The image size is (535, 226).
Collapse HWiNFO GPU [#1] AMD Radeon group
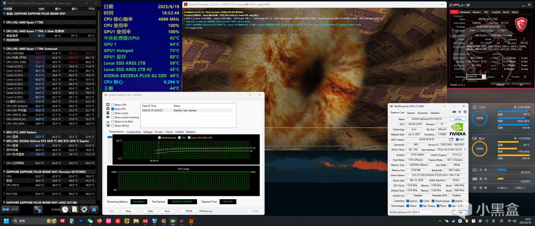coord(4,132)
